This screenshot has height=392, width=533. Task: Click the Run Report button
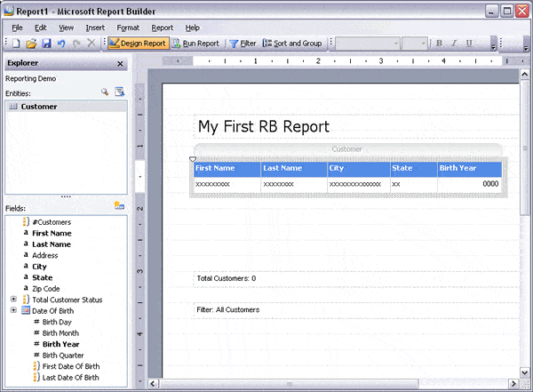(195, 43)
